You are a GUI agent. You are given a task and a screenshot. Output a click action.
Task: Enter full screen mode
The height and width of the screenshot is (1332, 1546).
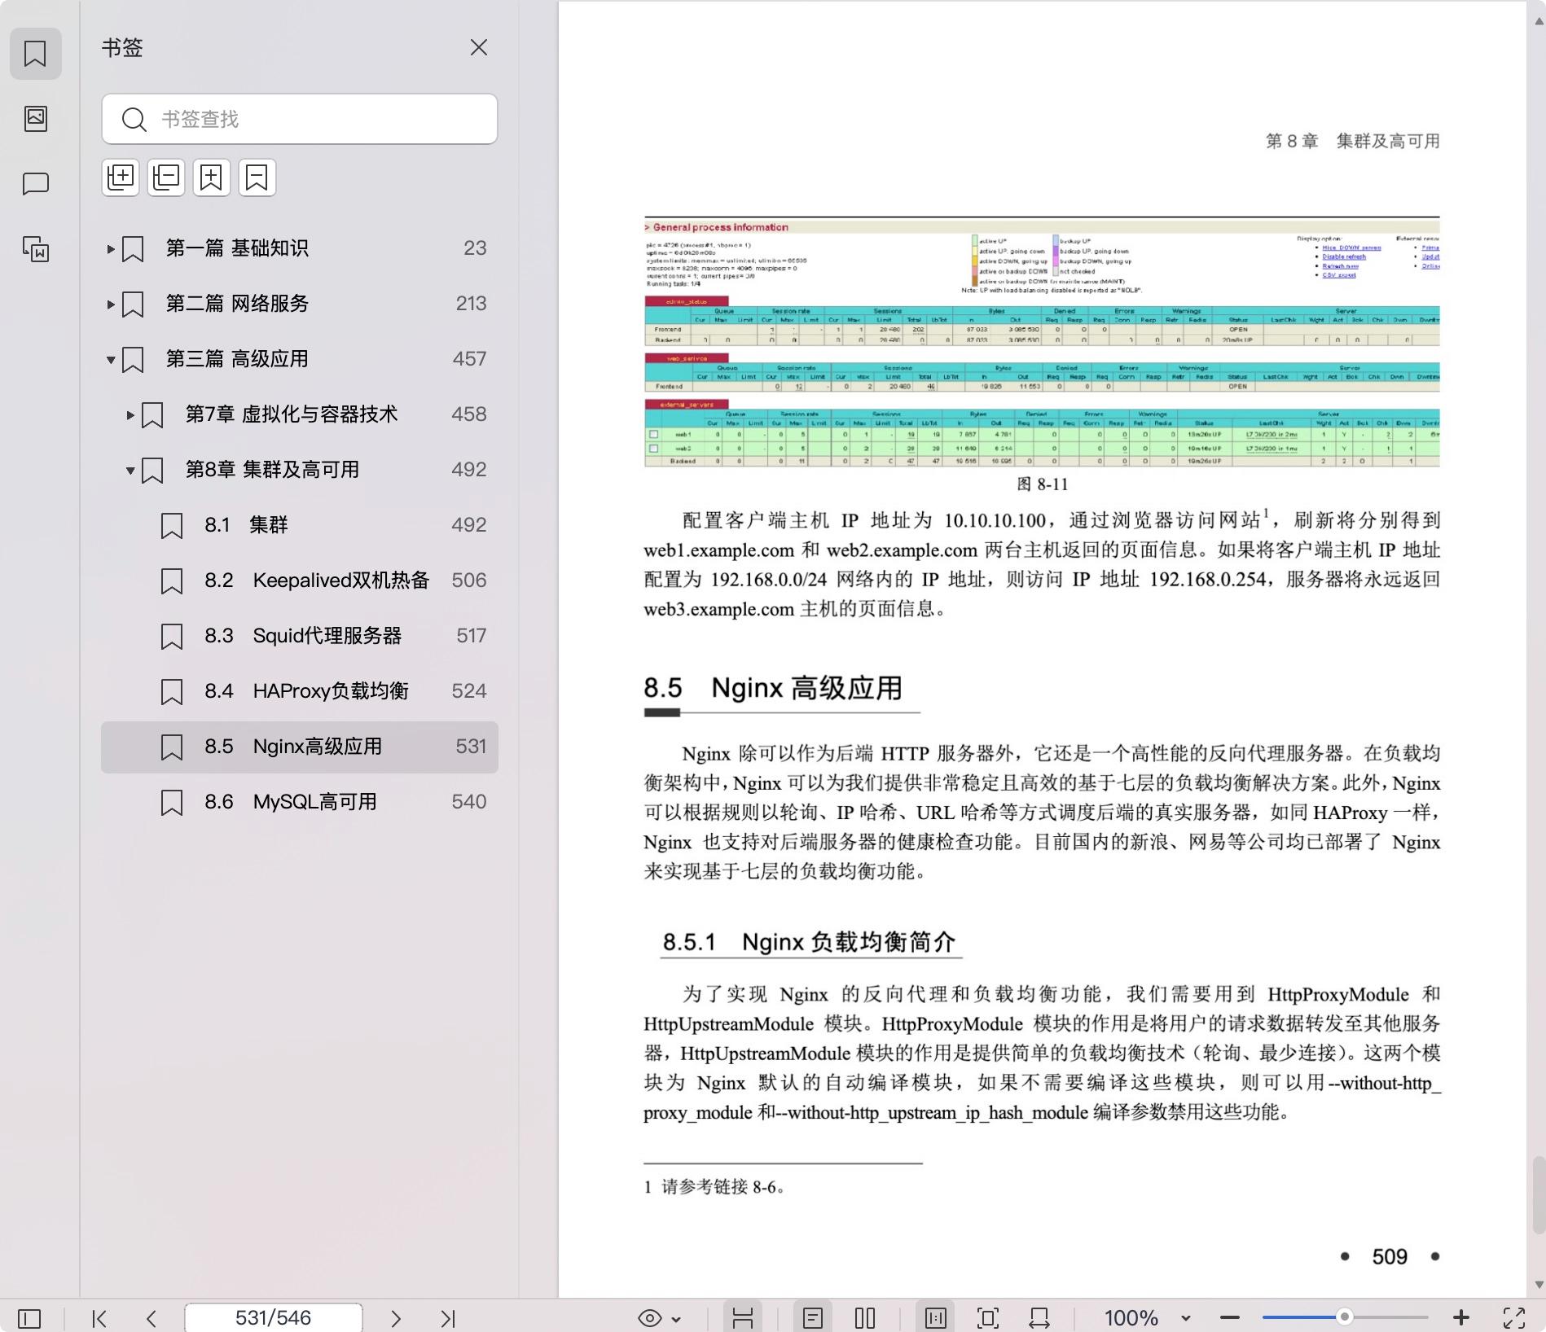1514,1317
